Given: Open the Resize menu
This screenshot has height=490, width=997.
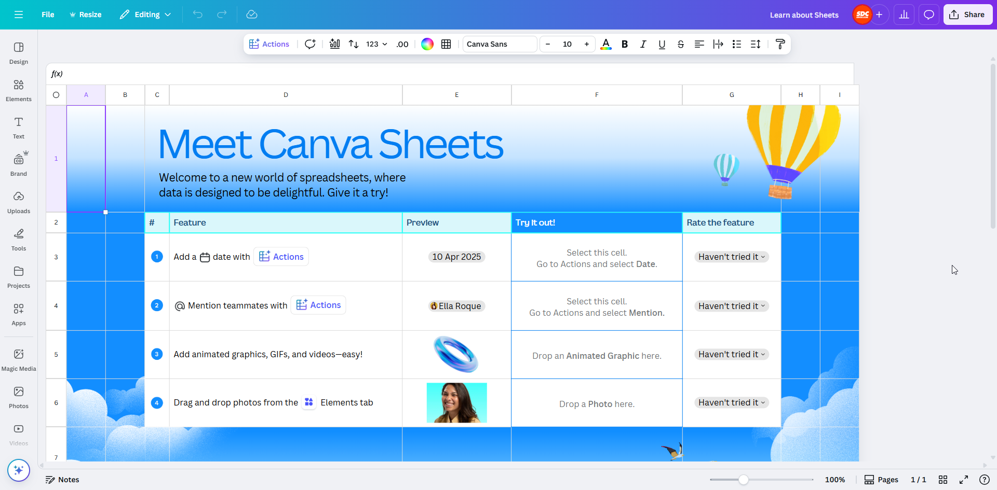Looking at the screenshot, I should pyautogui.click(x=86, y=15).
